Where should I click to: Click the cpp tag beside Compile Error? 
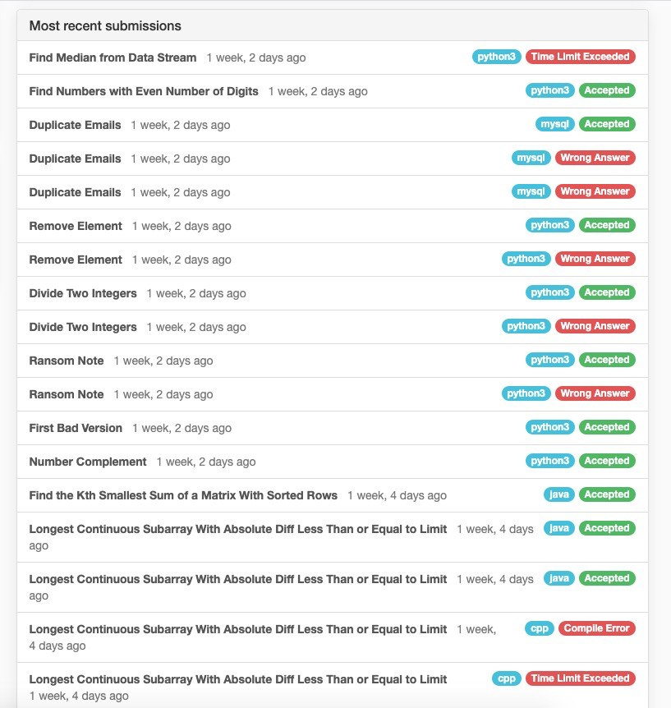pyautogui.click(x=540, y=628)
